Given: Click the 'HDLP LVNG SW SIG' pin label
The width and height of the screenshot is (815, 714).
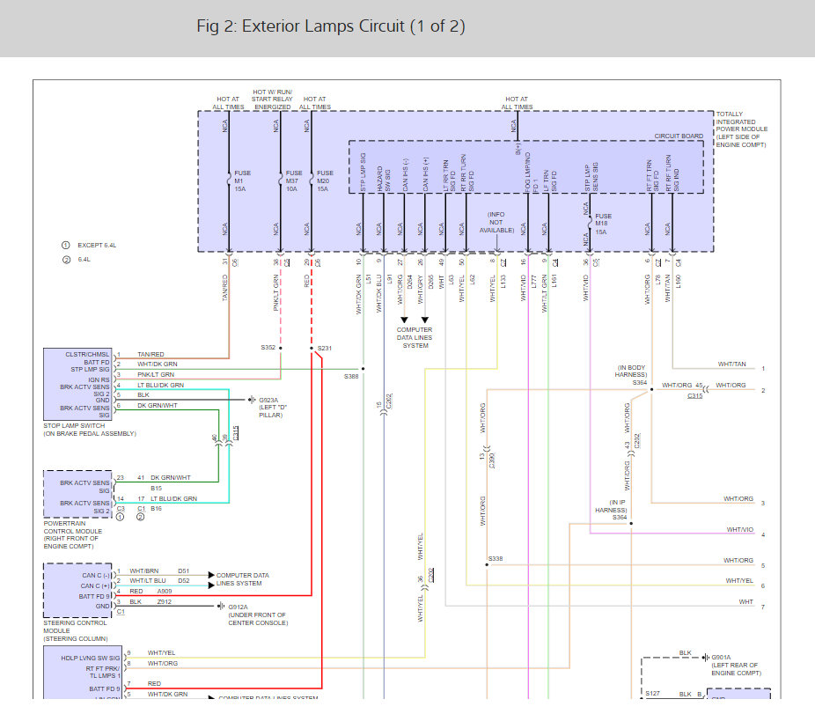Looking at the screenshot, I should (90, 658).
